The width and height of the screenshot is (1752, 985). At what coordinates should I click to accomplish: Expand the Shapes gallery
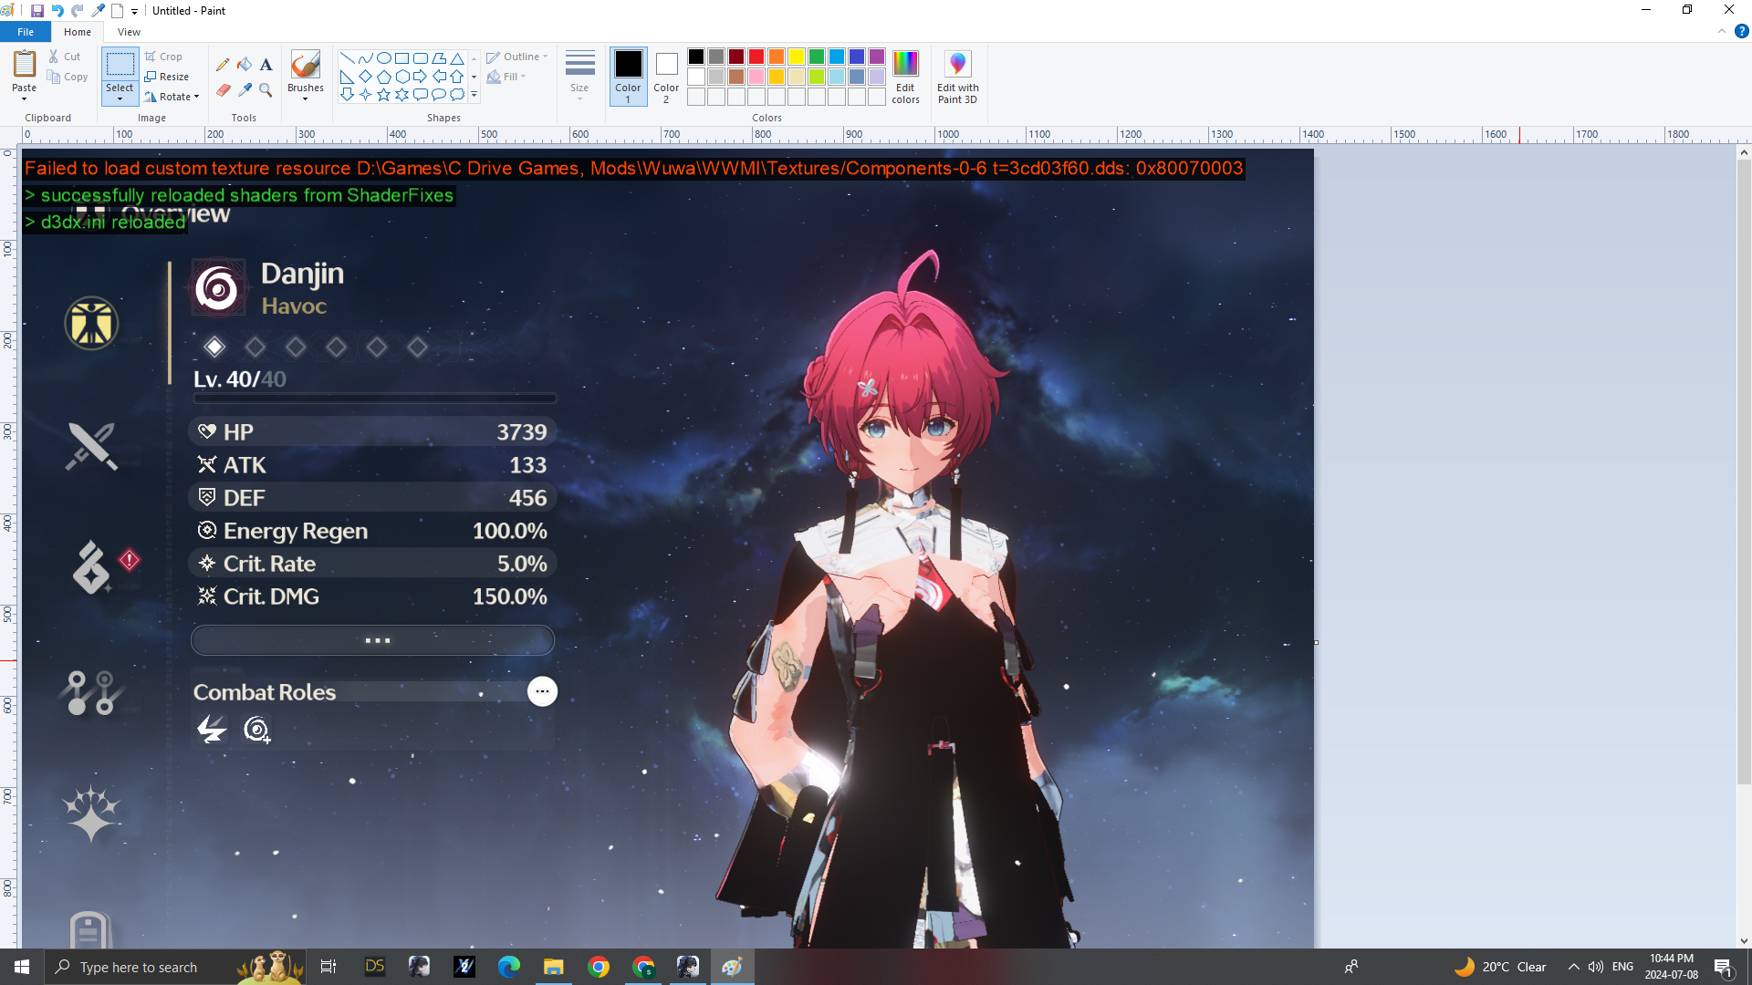(x=474, y=94)
